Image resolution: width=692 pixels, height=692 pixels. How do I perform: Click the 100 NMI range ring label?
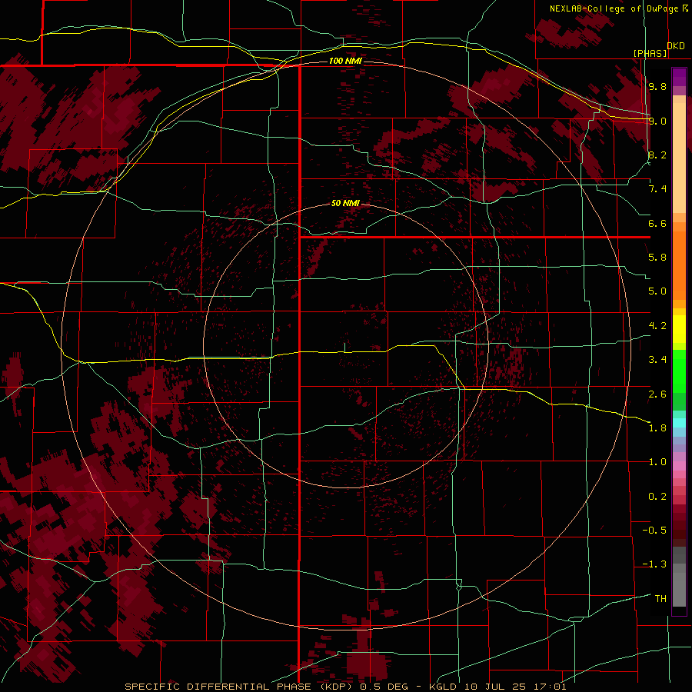[345, 61]
